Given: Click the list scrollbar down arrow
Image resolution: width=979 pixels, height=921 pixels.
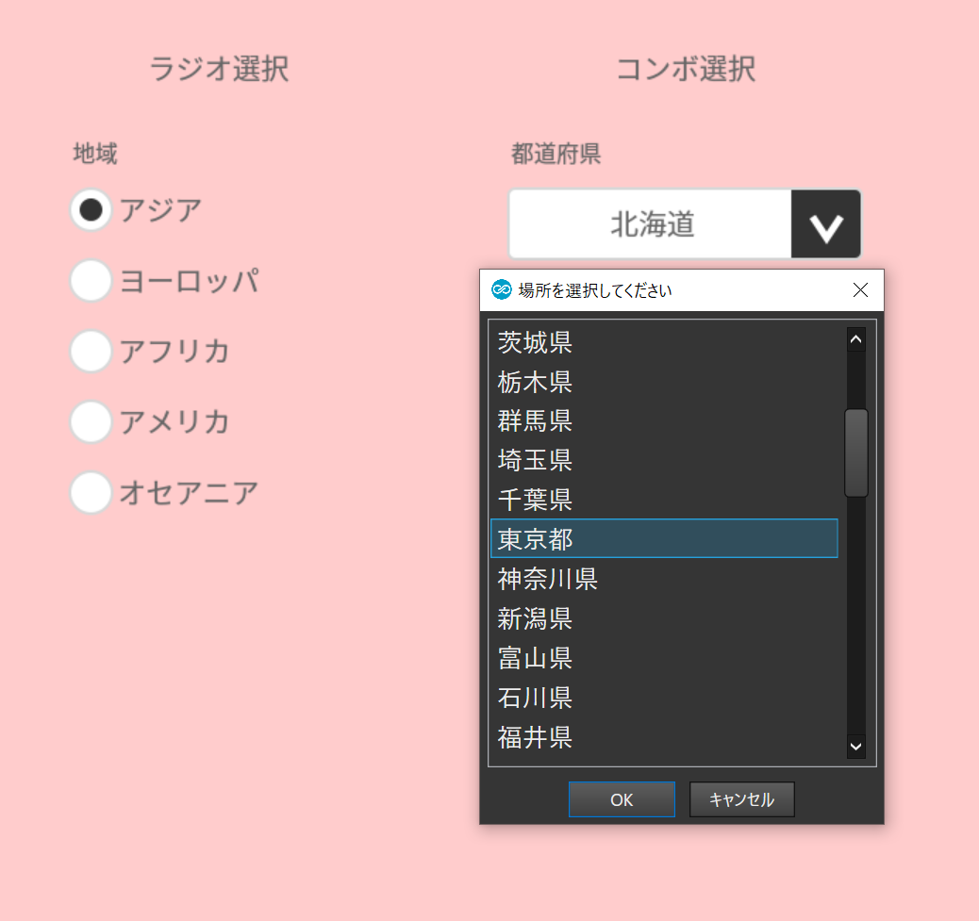Looking at the screenshot, I should tap(856, 747).
